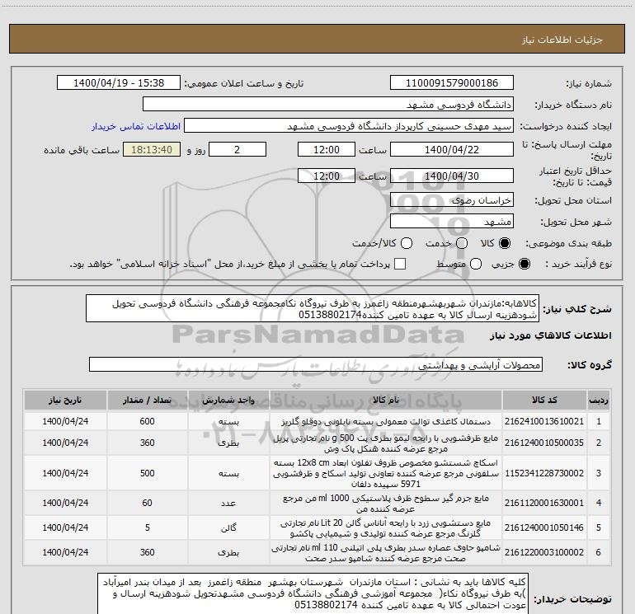Click the شرح کلی نیاز description box
Viewport: 635px width, 614px height.
[x=313, y=308]
